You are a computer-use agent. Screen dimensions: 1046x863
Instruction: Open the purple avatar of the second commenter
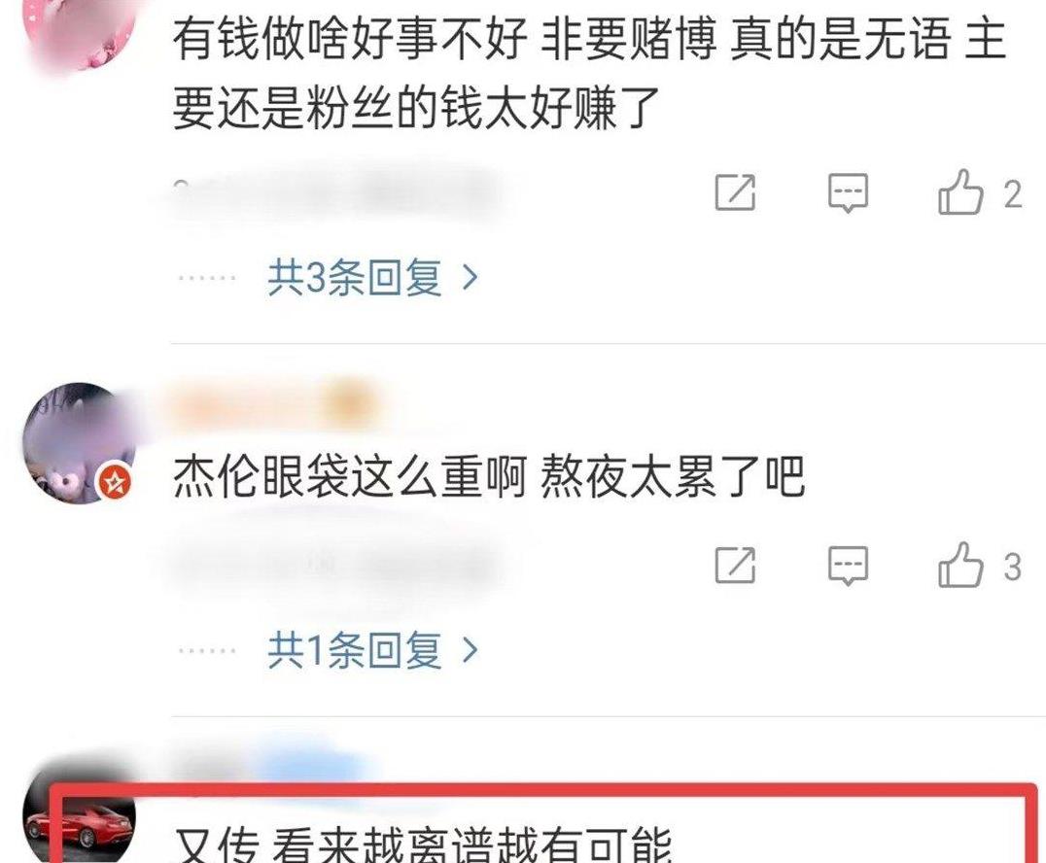80,443
